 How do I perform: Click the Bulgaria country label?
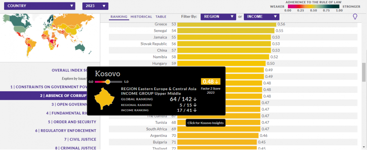(x=159, y=142)
